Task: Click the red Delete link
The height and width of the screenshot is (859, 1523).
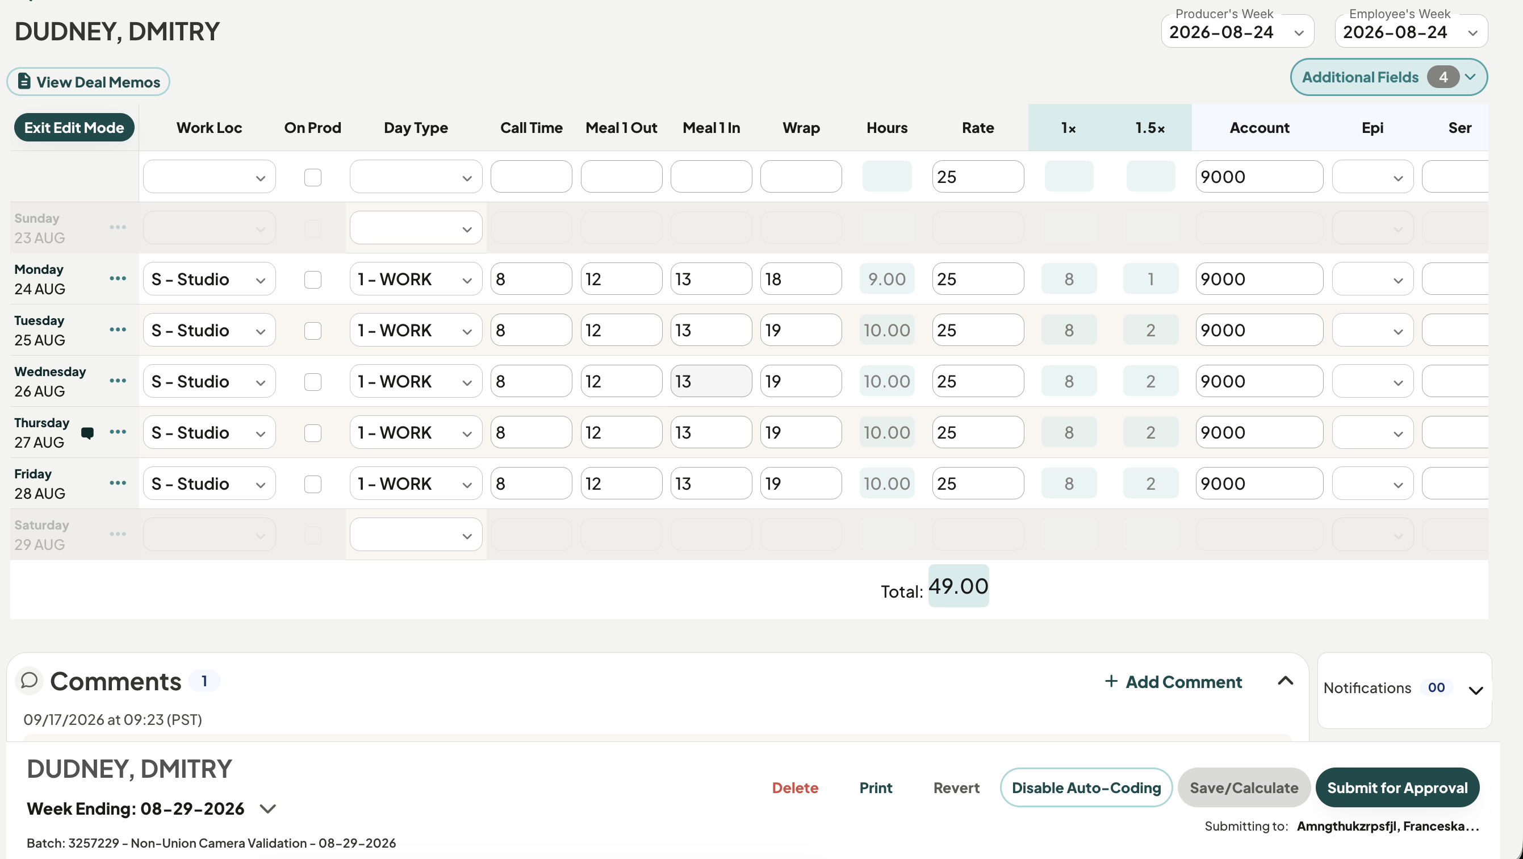Action: click(x=794, y=787)
